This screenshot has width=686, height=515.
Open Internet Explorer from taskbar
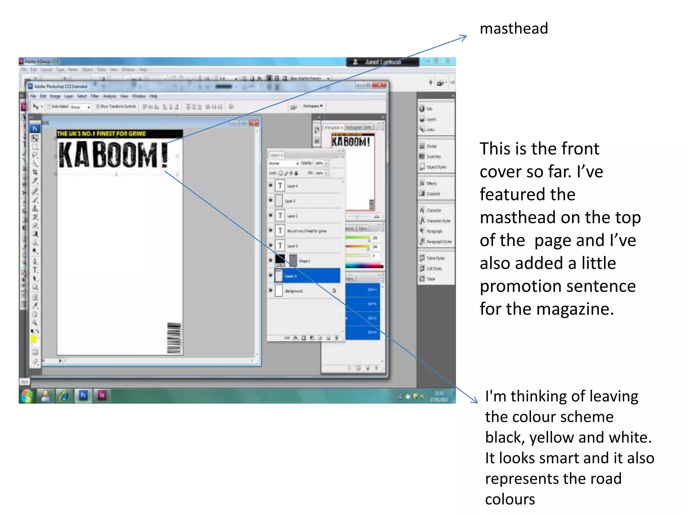(x=64, y=396)
